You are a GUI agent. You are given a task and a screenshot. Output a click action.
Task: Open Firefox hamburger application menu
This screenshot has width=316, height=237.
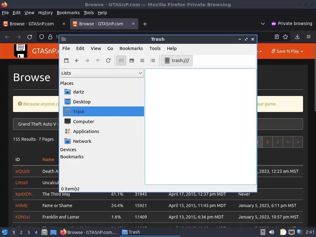pos(309,37)
